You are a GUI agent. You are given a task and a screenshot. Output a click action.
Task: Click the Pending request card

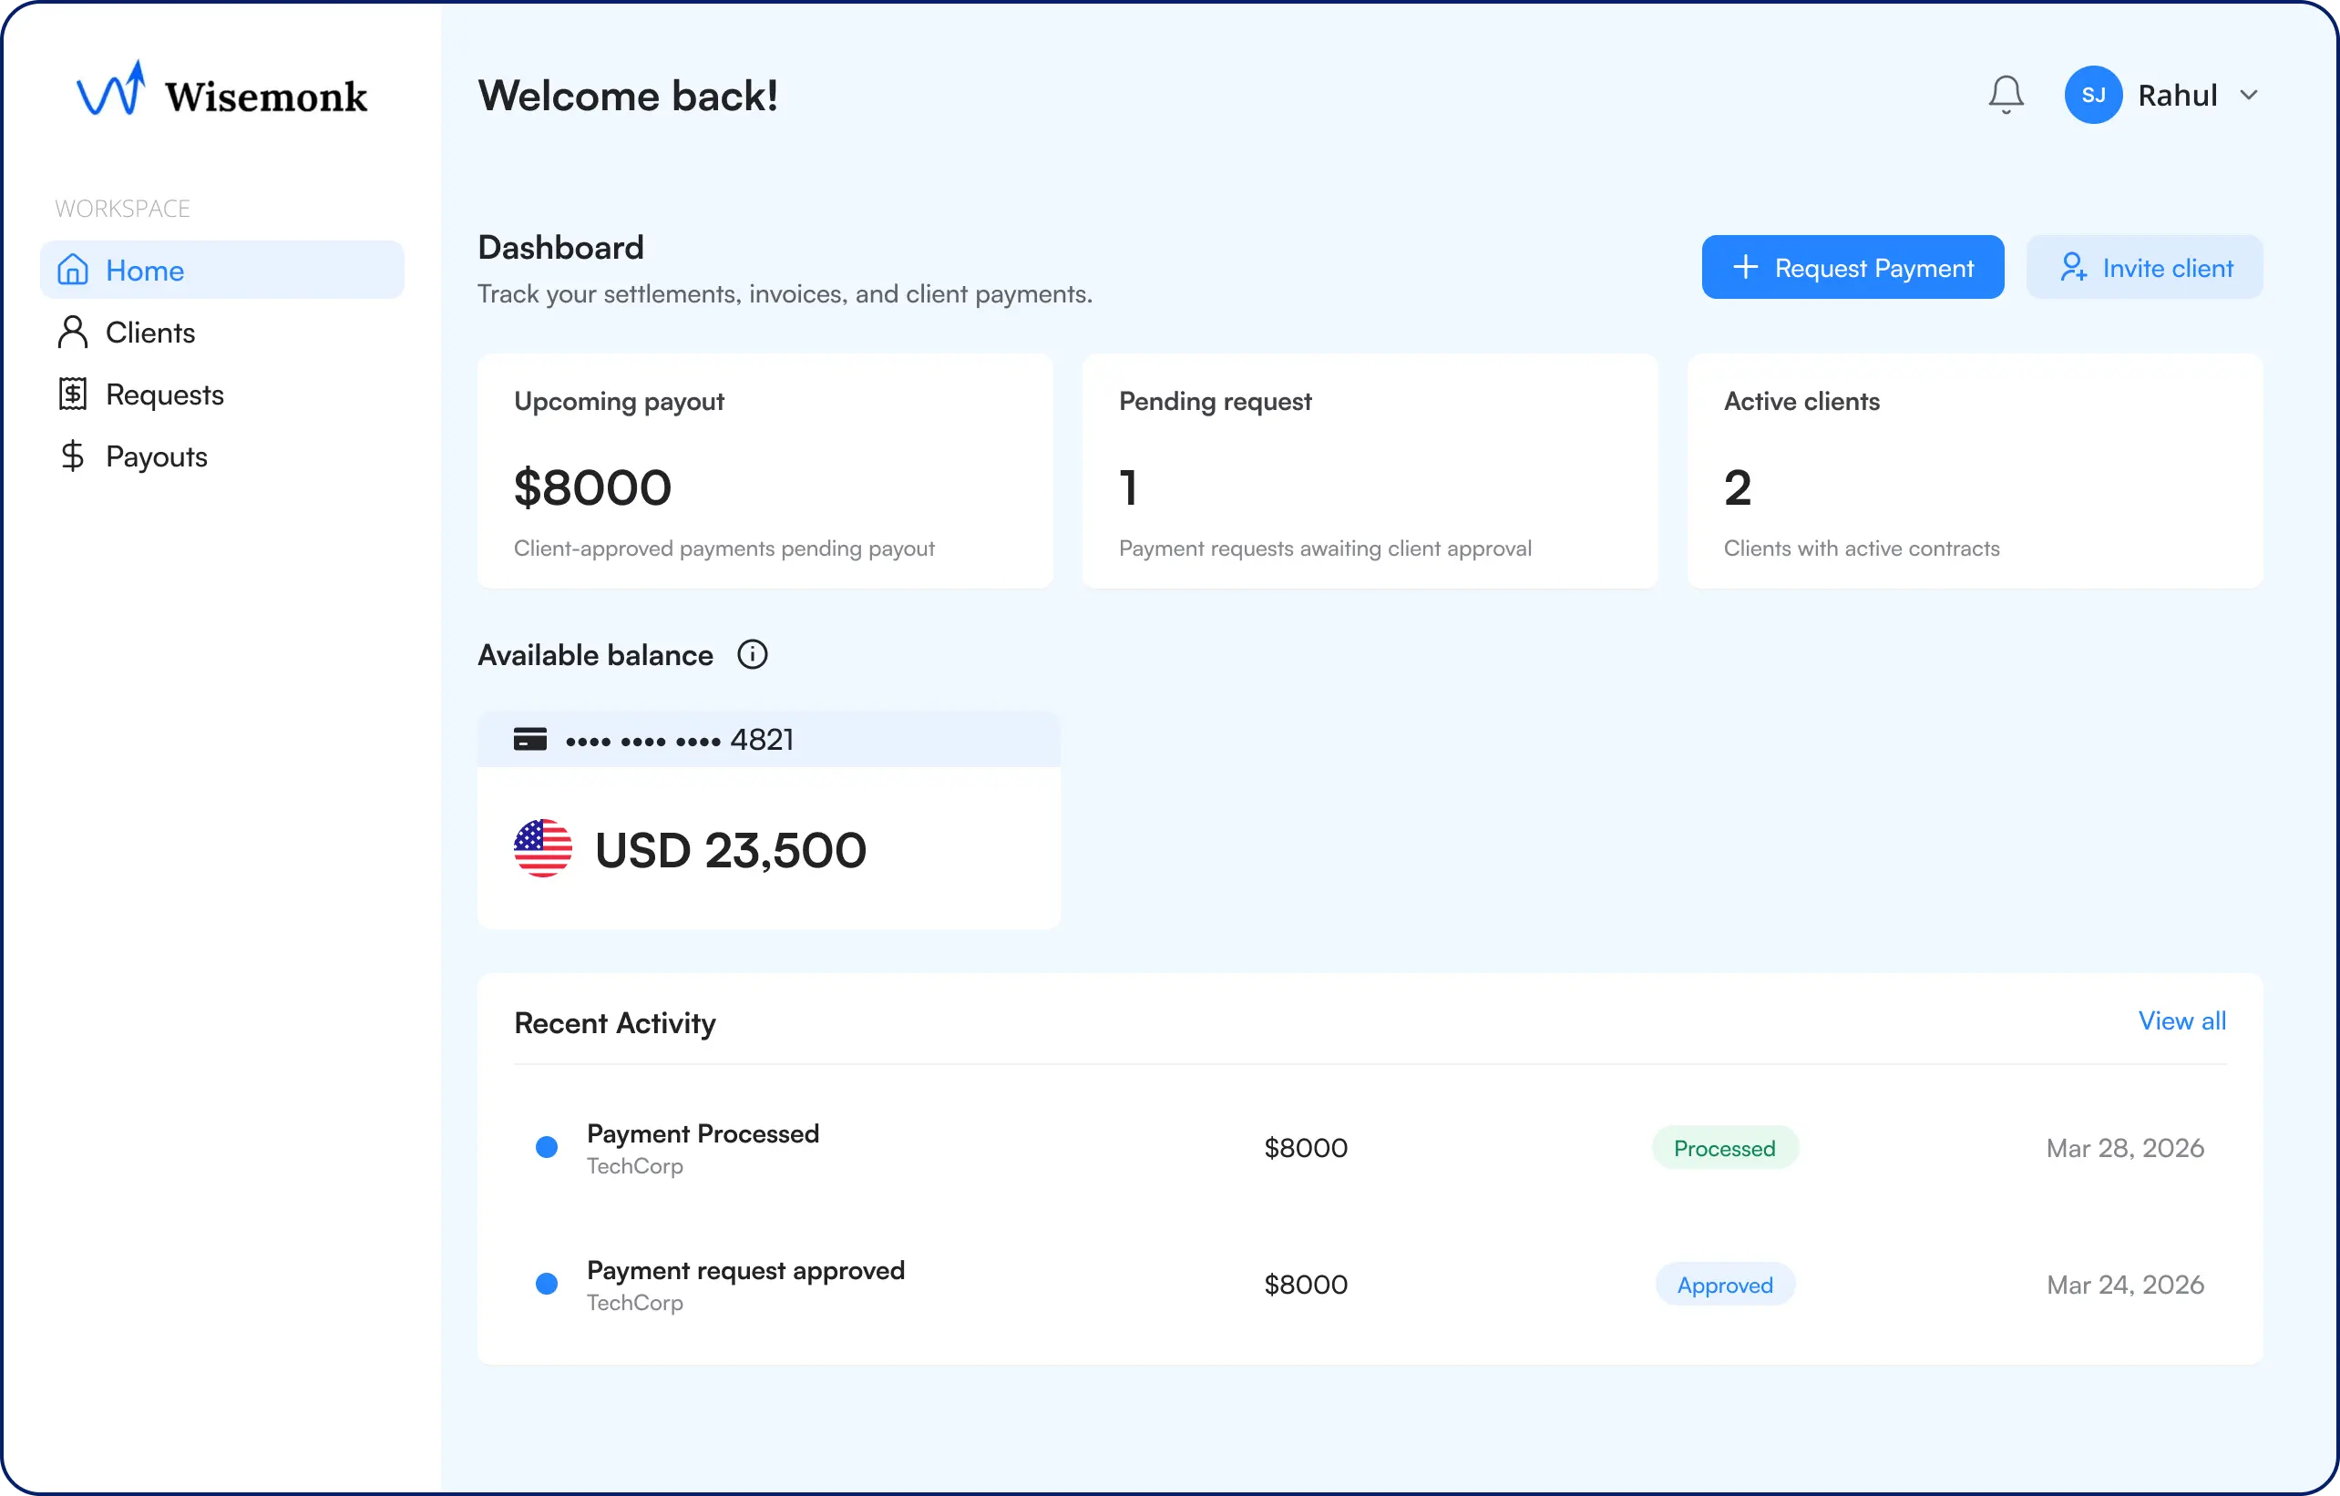1370,471
